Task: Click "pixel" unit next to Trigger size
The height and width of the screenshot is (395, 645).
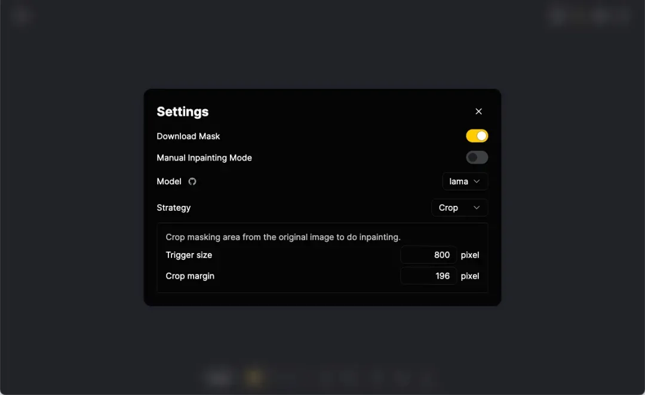Action: click(470, 255)
